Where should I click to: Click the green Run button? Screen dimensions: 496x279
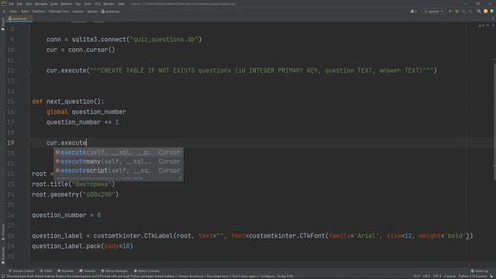coord(450,12)
